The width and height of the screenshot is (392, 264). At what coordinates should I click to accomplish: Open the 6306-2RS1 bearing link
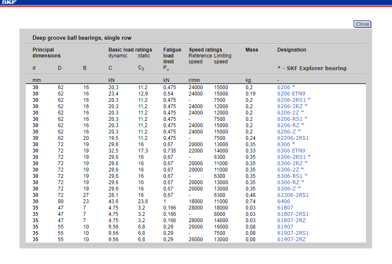coord(291,157)
